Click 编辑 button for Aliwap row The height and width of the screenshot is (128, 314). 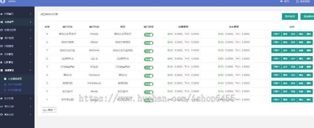301,91
